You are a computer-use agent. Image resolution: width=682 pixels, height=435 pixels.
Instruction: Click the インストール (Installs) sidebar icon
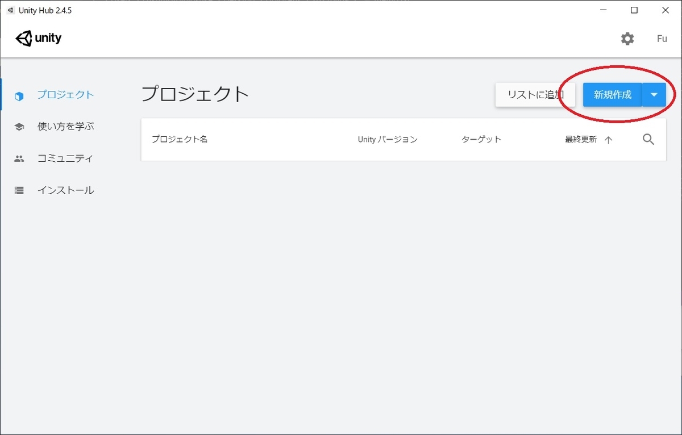(19, 190)
